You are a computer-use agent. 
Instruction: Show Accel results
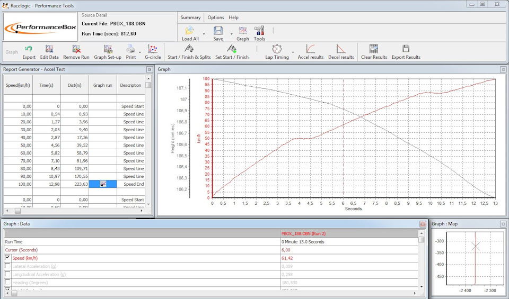pyautogui.click(x=311, y=51)
